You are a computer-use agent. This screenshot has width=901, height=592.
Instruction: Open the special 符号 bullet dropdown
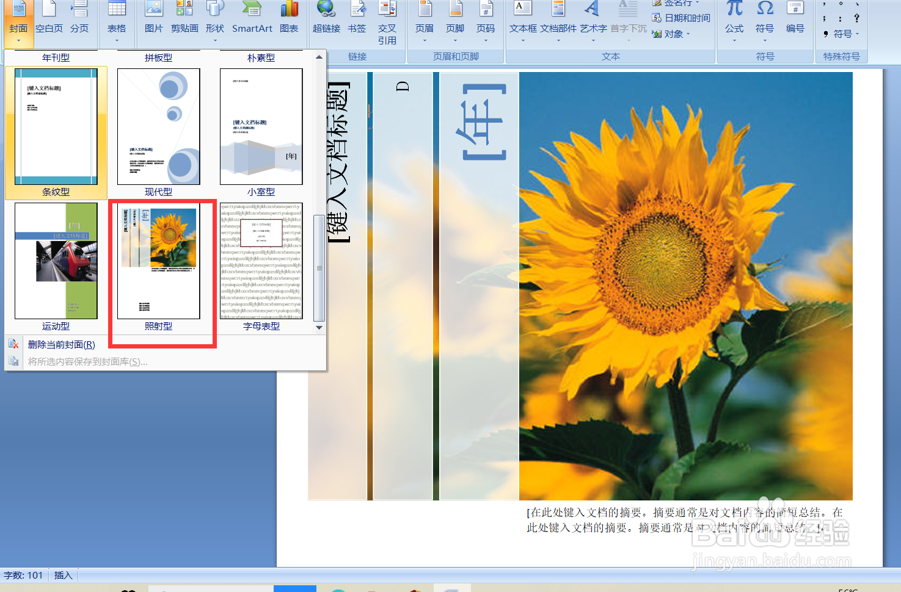pyautogui.click(x=841, y=34)
